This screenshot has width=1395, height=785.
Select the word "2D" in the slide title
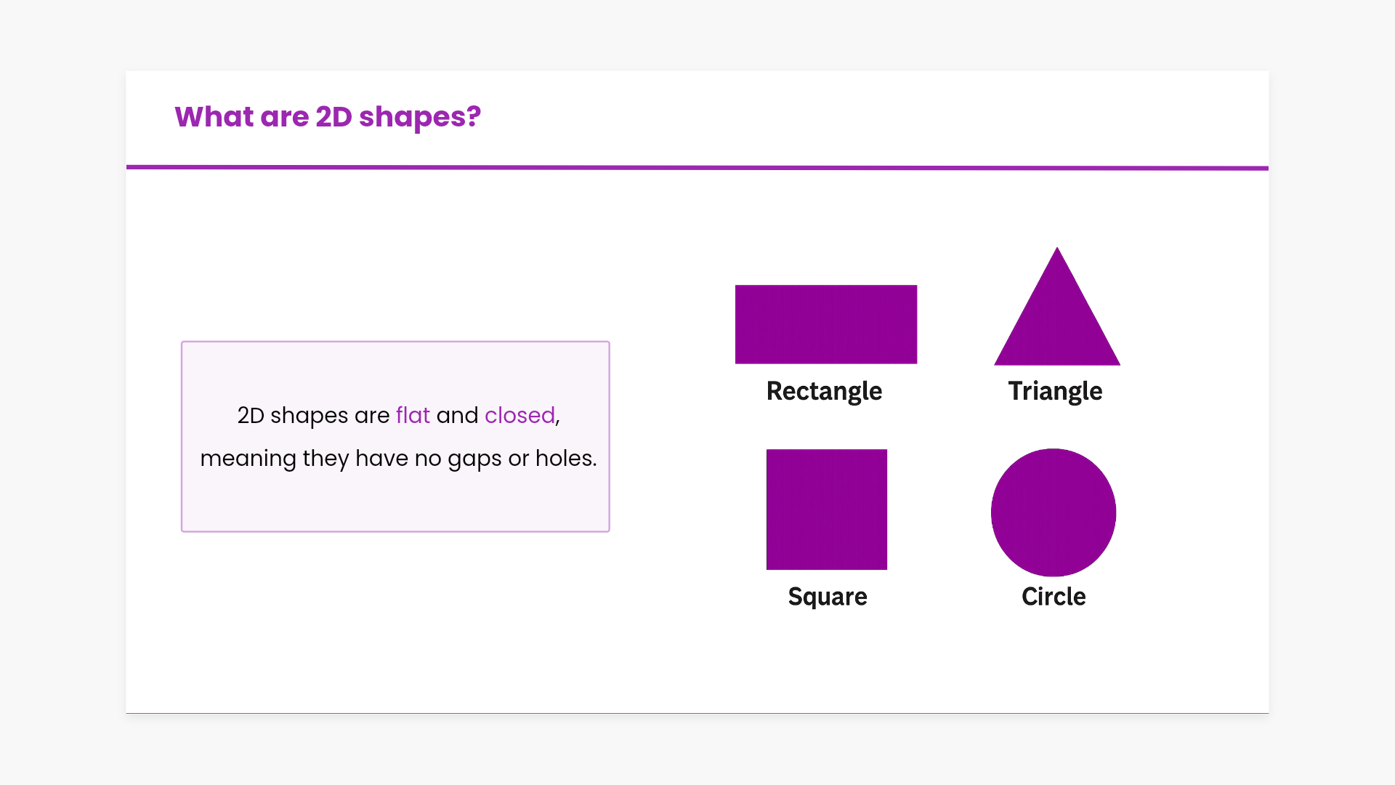[333, 117]
